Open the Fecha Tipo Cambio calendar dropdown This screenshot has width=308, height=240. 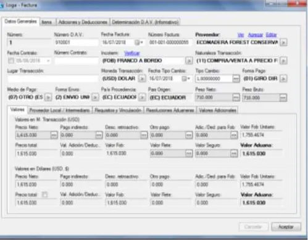point(186,78)
